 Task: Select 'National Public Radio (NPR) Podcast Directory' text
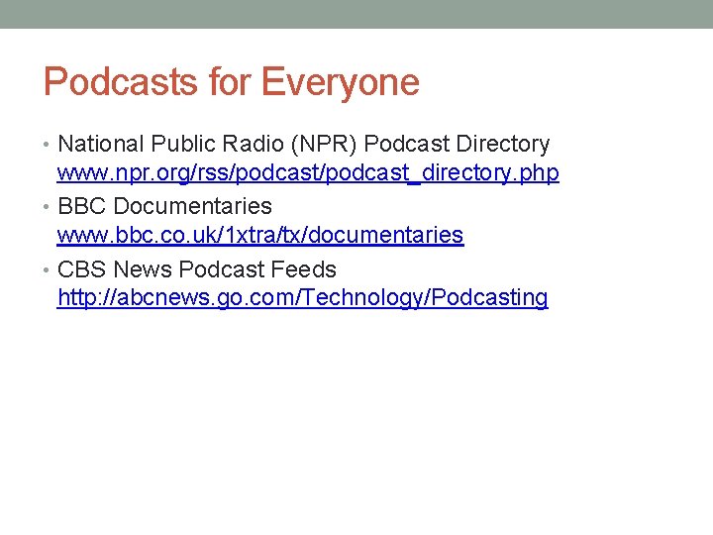tap(304, 144)
